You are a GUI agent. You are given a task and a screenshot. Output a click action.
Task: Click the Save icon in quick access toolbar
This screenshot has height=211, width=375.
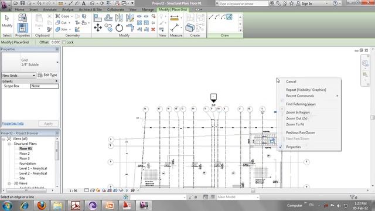pyautogui.click(x=22, y=4)
